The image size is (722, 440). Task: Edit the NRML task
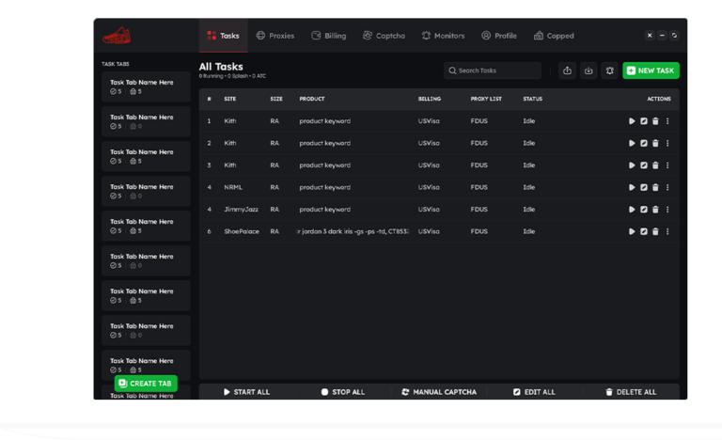click(644, 187)
